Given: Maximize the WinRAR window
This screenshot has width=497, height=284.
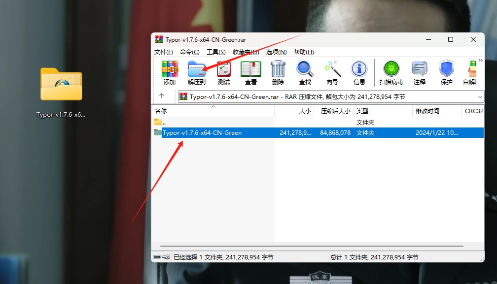Looking at the screenshot, I should [451, 39].
